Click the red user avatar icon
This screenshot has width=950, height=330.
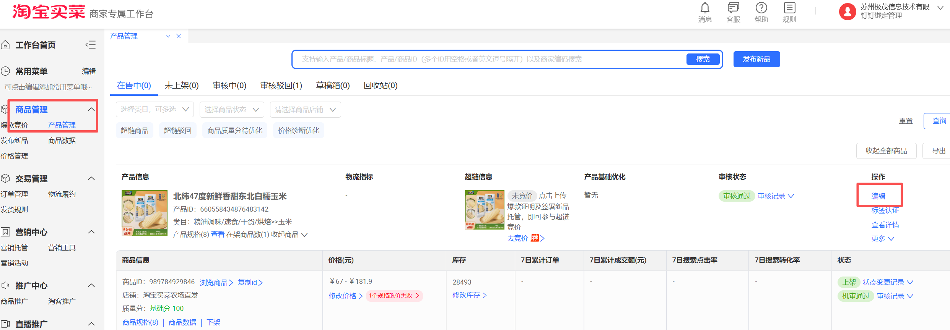(848, 12)
